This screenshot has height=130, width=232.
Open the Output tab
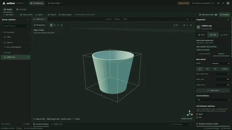[x=57, y=124]
